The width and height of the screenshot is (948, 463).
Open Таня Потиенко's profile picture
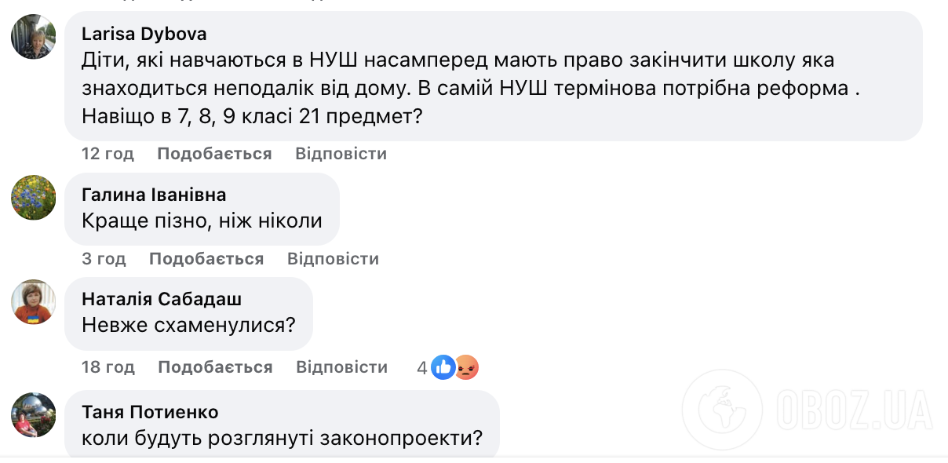pyautogui.click(x=33, y=414)
